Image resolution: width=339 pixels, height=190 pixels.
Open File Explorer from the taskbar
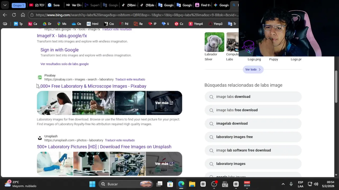192,184
